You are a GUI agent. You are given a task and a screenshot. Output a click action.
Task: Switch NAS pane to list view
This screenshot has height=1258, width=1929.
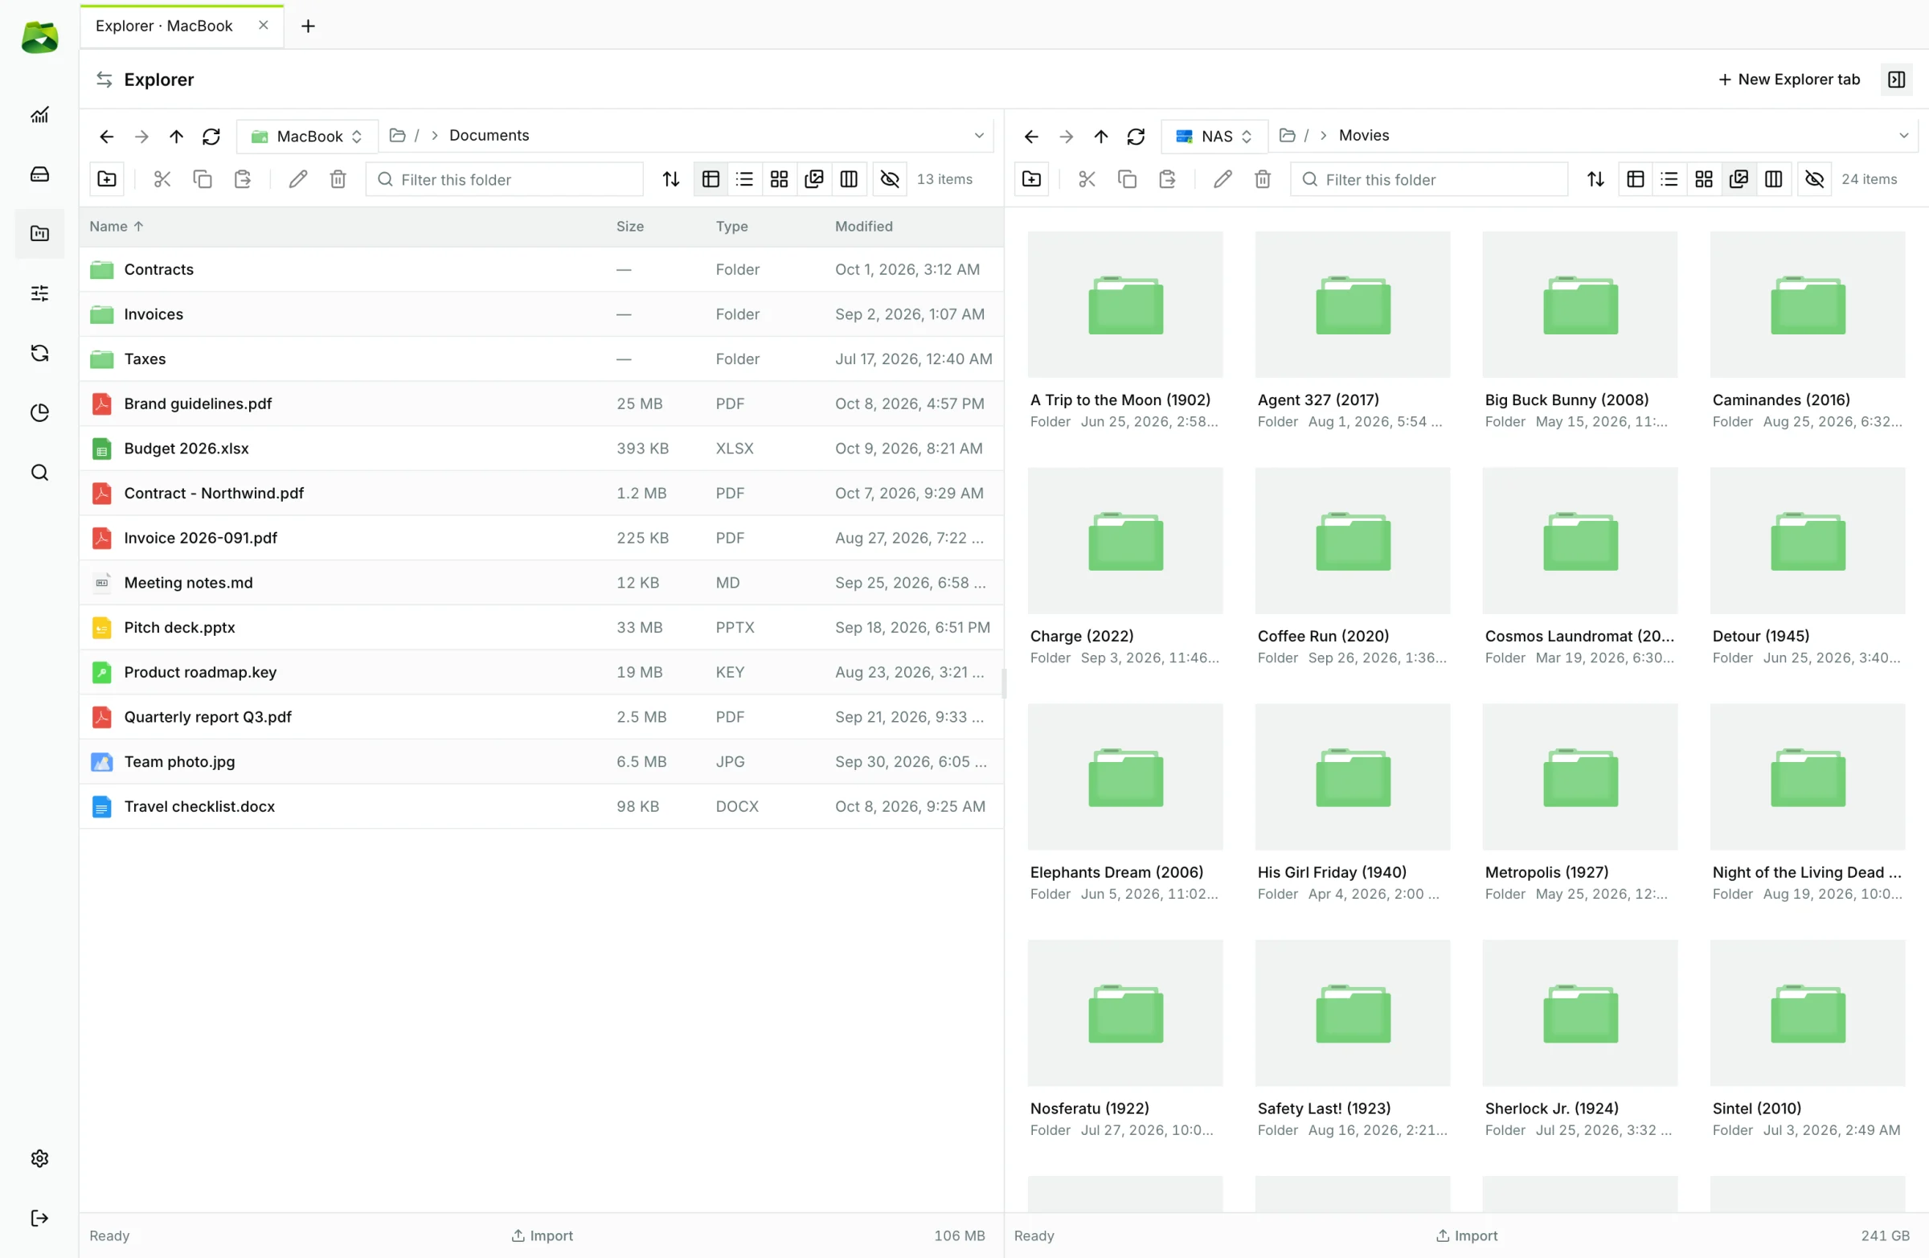(1669, 179)
